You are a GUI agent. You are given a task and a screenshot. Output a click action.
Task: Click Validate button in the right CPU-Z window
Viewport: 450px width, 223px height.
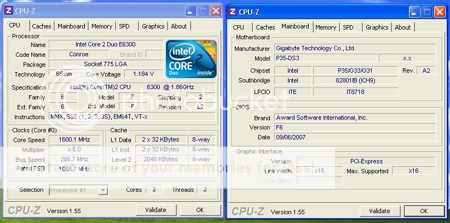pyautogui.click(x=379, y=211)
